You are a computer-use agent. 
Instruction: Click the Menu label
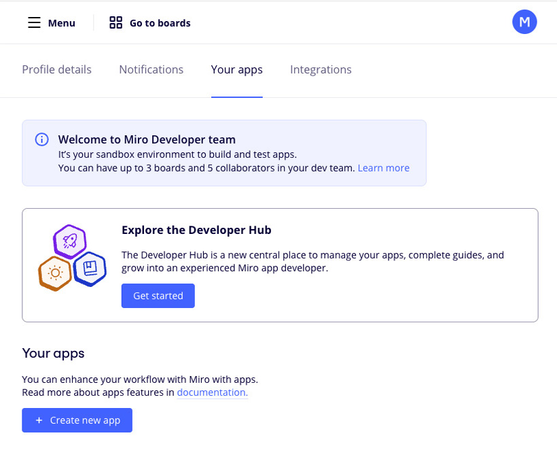62,23
